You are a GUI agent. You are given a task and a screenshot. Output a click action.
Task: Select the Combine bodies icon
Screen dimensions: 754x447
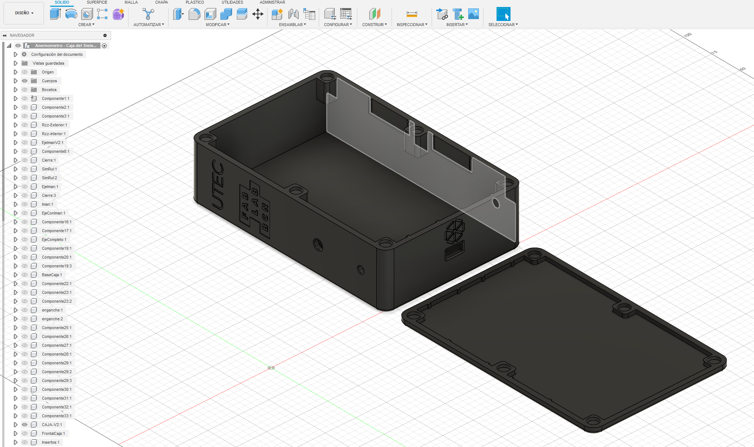coord(226,14)
